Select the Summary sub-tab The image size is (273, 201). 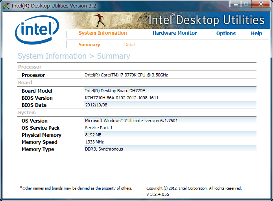(89, 45)
